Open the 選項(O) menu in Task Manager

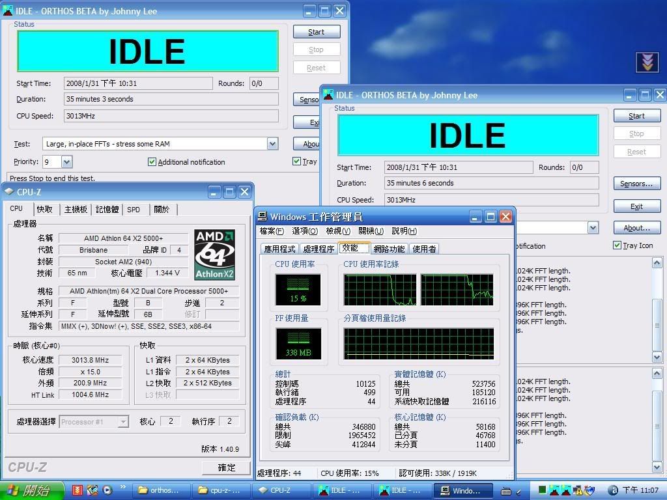[x=305, y=231]
